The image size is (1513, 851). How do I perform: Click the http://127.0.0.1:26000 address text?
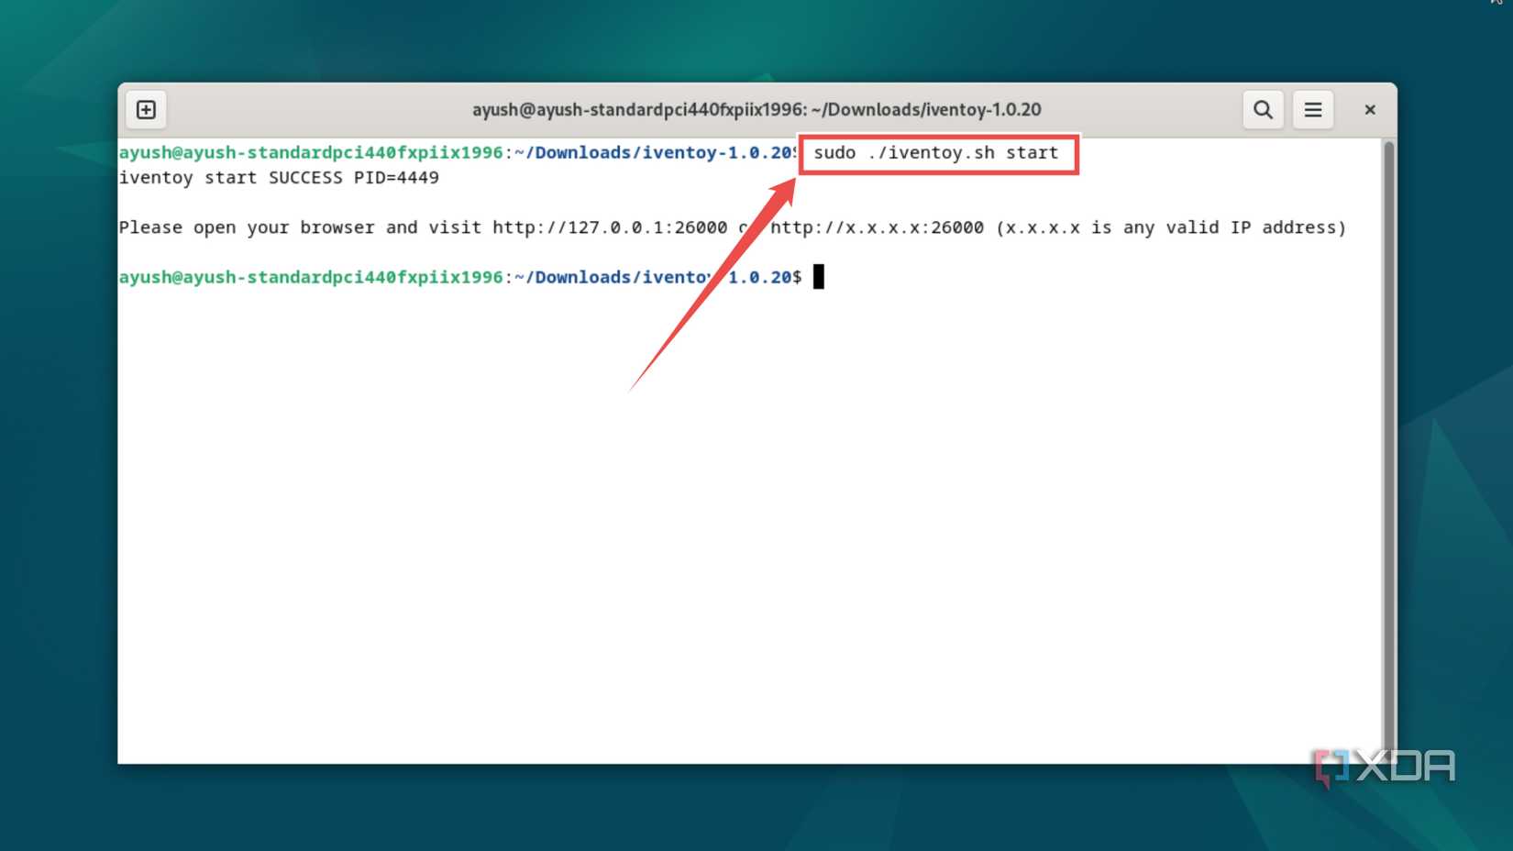click(610, 227)
